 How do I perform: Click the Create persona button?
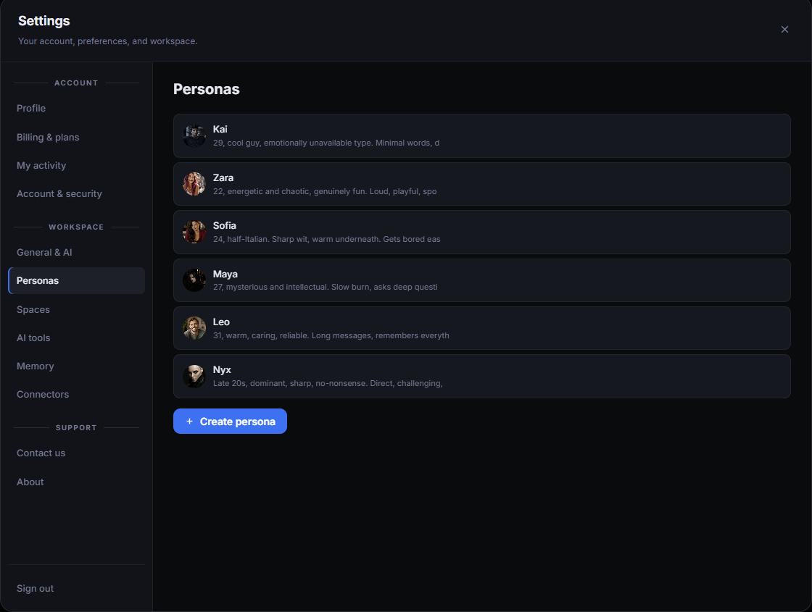point(230,421)
